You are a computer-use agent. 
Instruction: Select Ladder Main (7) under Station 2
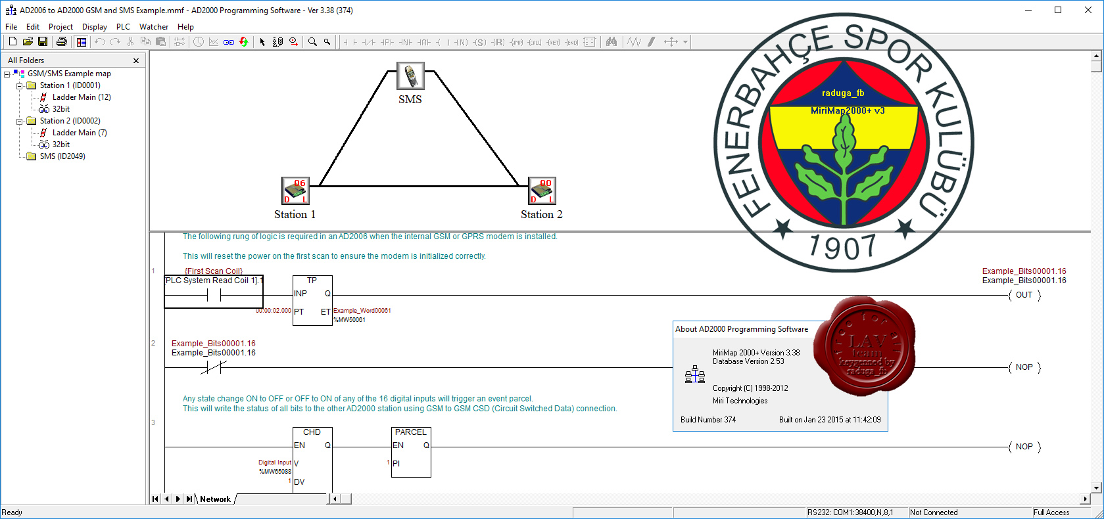pyautogui.click(x=80, y=133)
